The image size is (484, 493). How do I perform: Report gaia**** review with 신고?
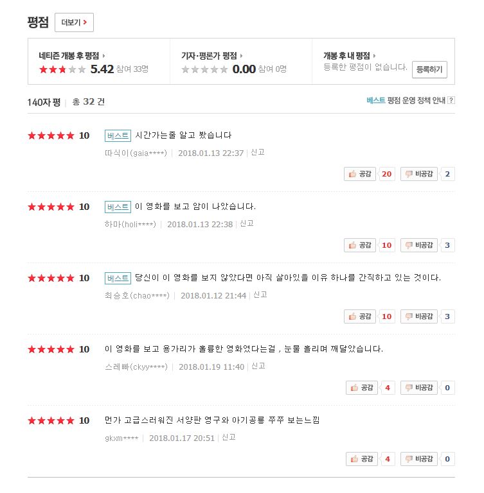pos(258,153)
